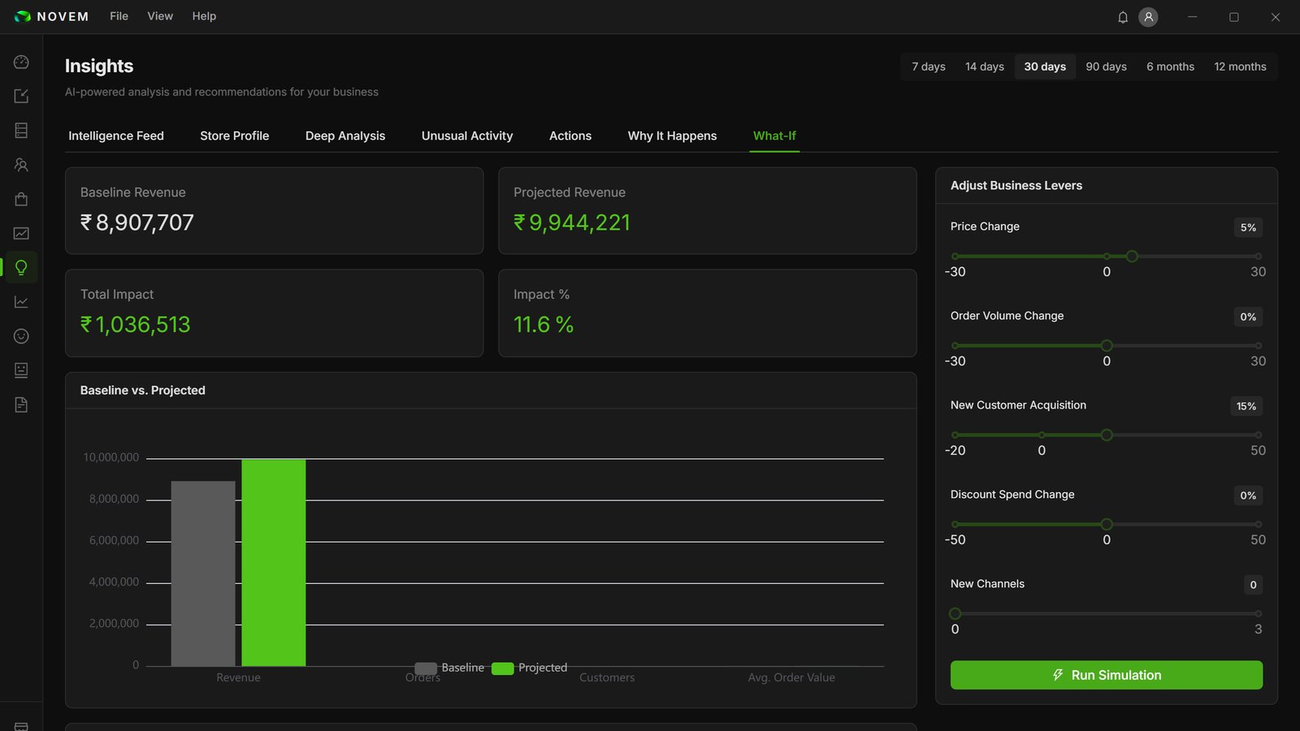The image size is (1300, 731).
Task: Choose the 14 days range
Action: pos(985,67)
